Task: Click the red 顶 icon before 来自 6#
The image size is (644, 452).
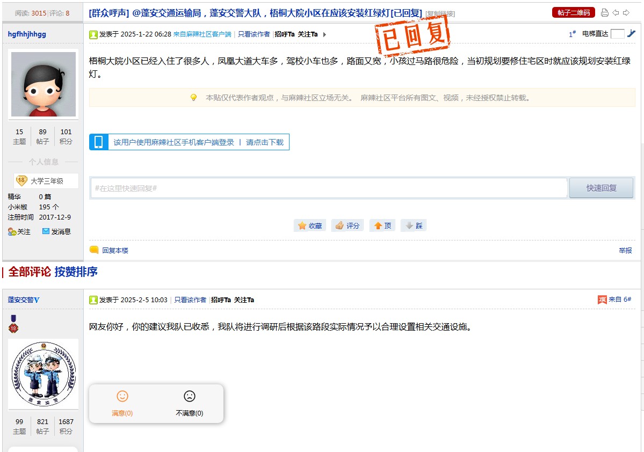Action: (602, 300)
